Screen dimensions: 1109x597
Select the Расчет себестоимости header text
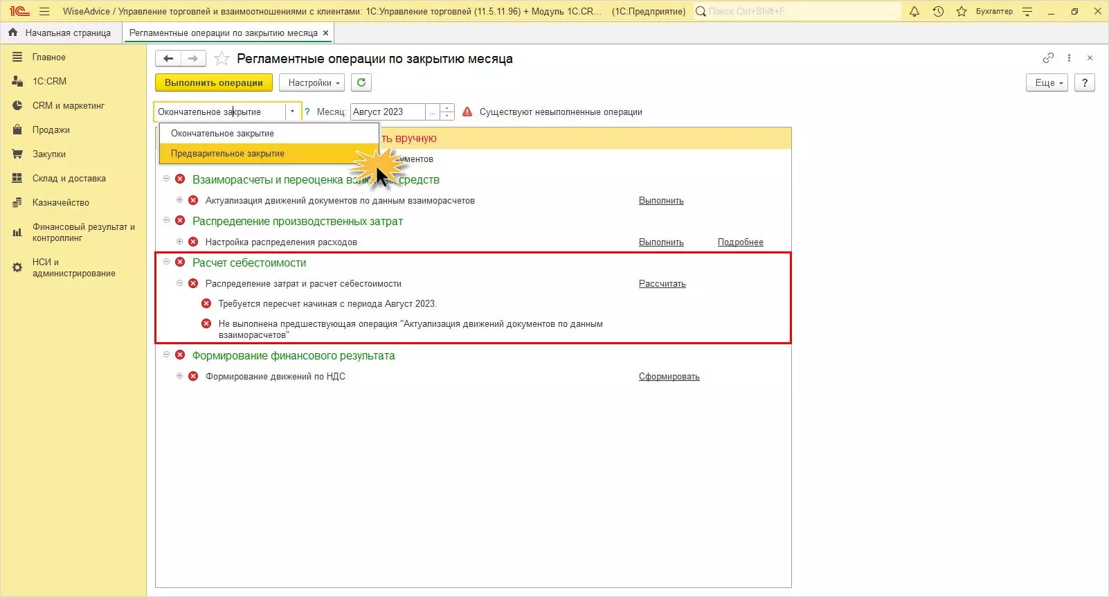coord(249,262)
